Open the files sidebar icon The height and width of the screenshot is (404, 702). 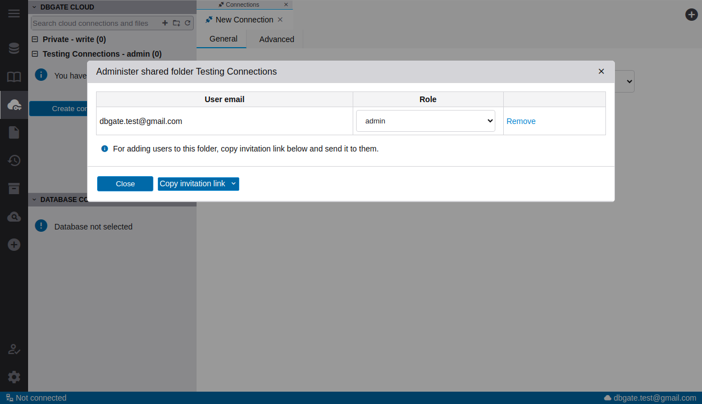14,132
